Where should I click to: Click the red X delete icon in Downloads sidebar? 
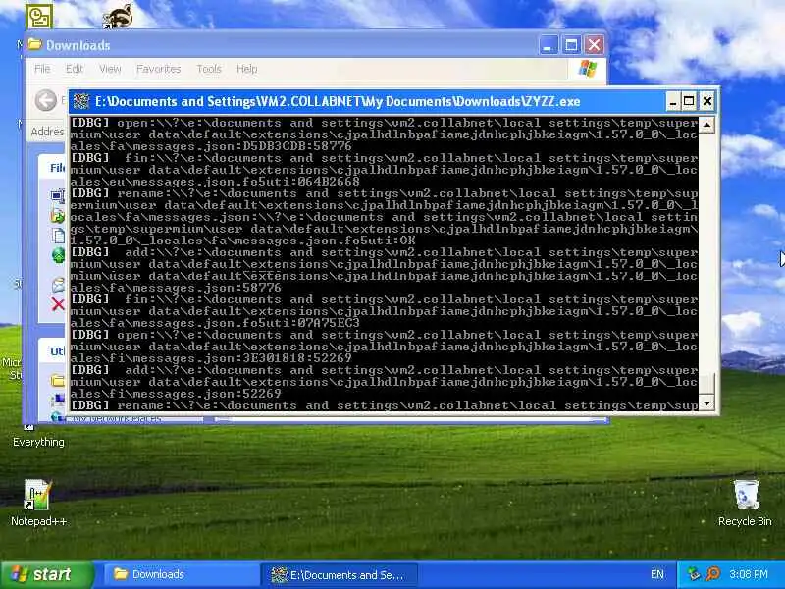point(58,304)
